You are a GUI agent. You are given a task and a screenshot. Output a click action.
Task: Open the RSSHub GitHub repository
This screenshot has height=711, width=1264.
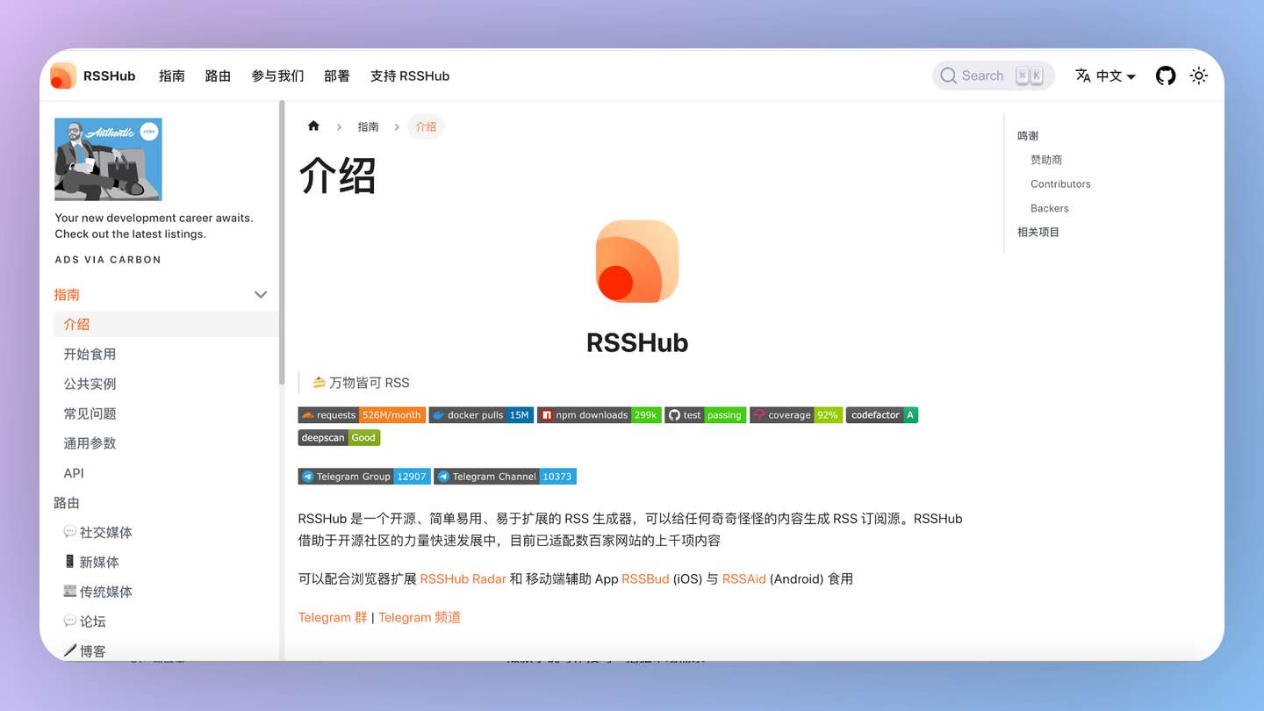click(x=1165, y=75)
